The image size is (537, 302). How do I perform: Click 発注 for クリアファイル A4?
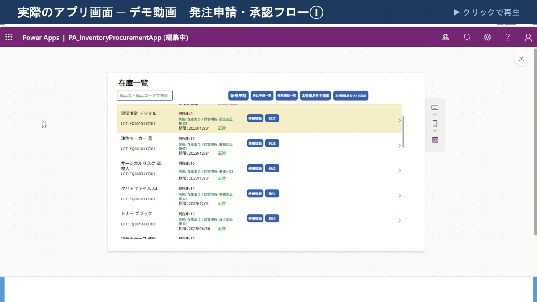(x=272, y=193)
